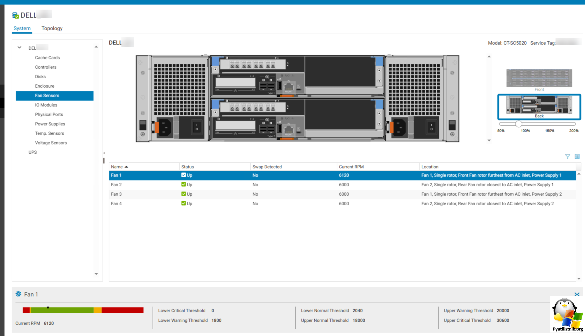Click left power supply fan grille
Image resolution: width=585 pixels, height=336 pixels.
tap(180, 89)
